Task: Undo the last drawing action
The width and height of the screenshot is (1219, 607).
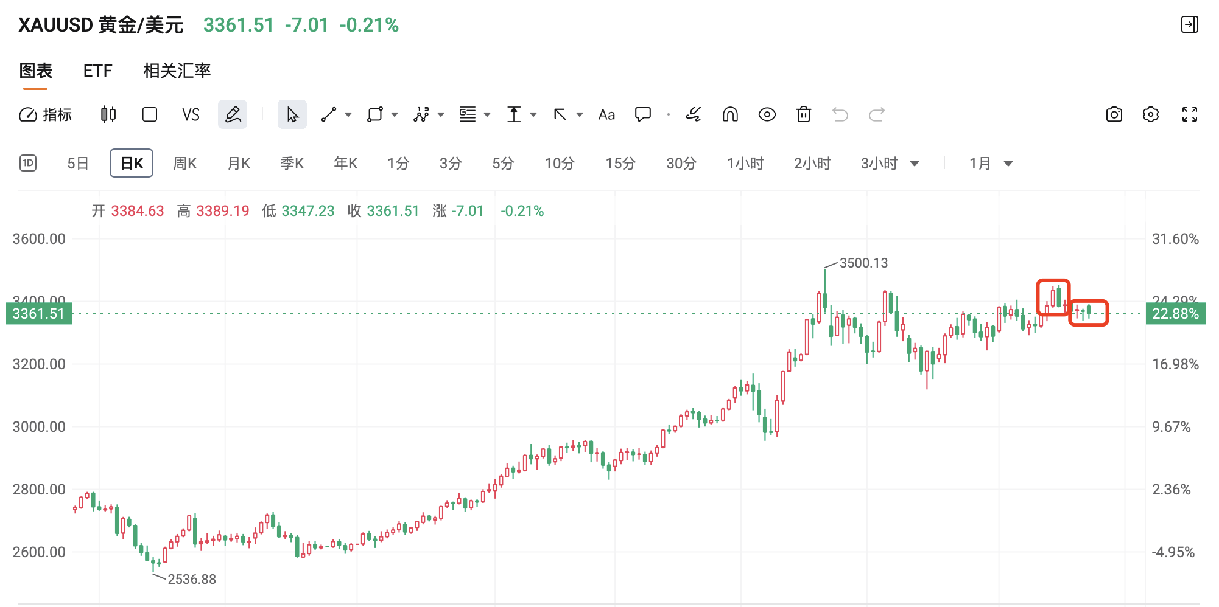Action: coord(840,114)
